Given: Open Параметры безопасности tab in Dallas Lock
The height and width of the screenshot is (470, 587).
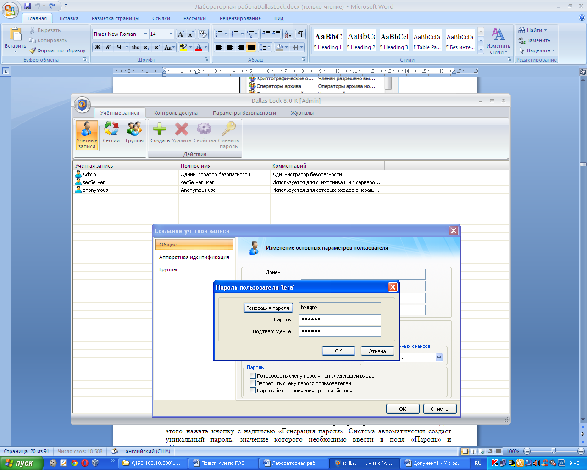Looking at the screenshot, I should [244, 113].
